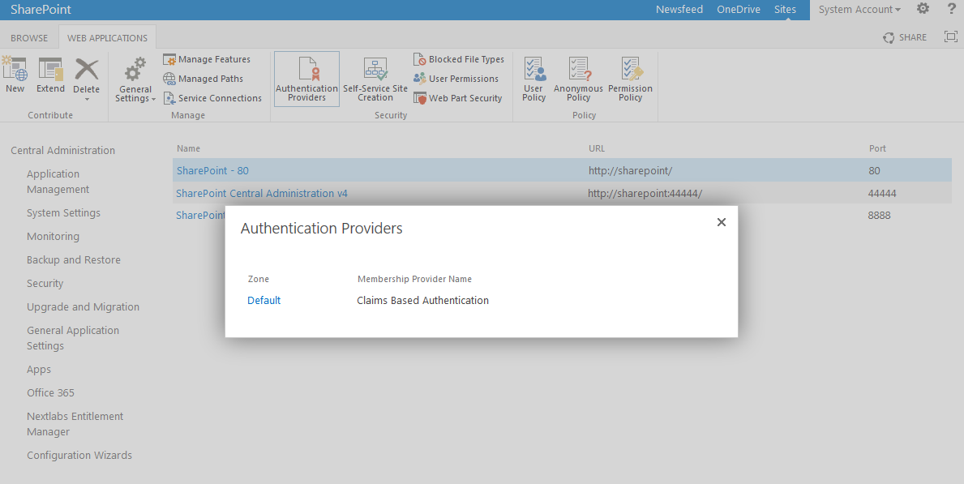Open the General Settings gear icon
The height and width of the screenshot is (484, 964).
point(135,71)
